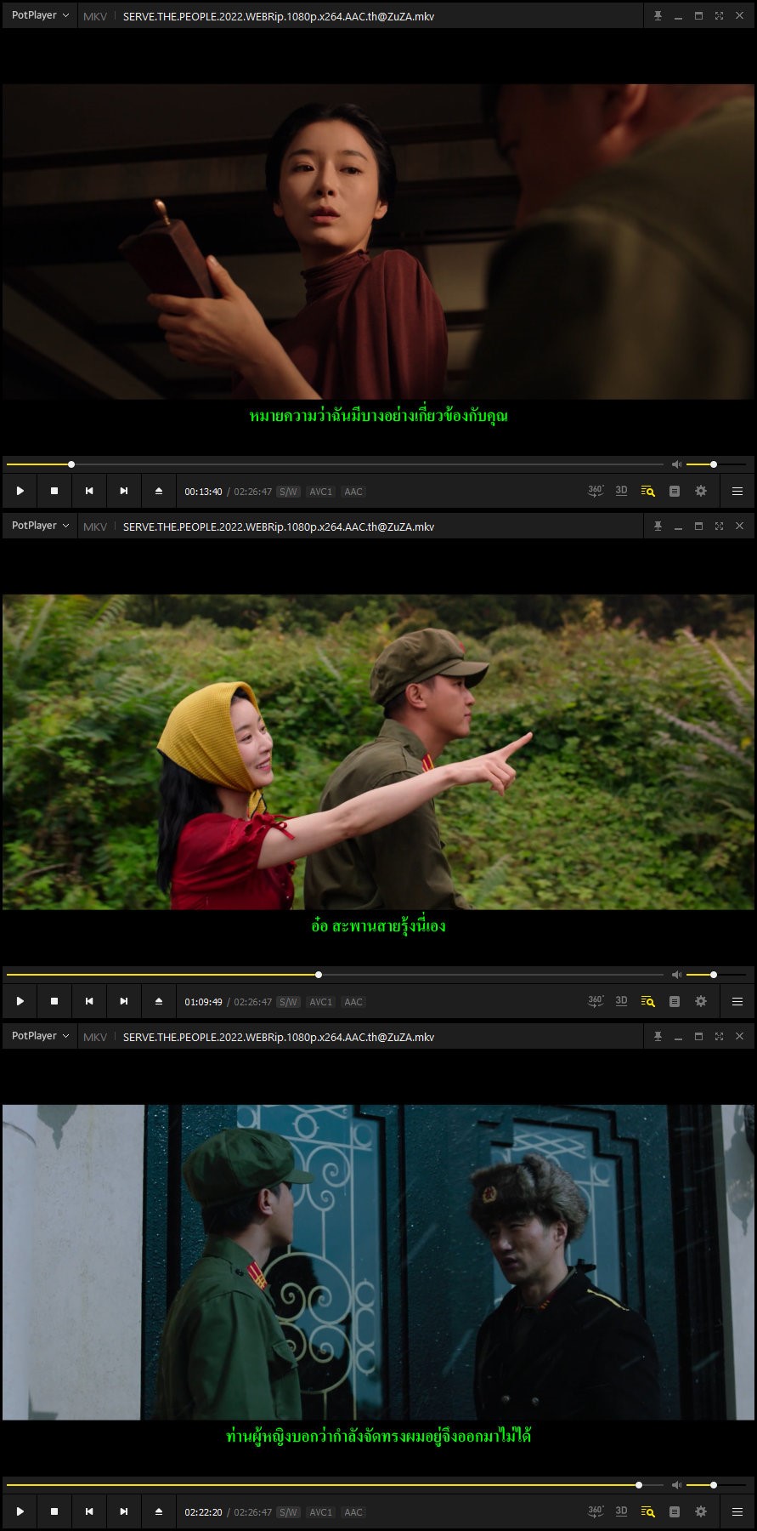Screen dimensions: 757x1531
Task: Click the 02:22:20 elapsed time display
Action: (204, 1512)
